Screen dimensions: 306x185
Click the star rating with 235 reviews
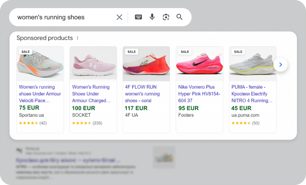[87, 123]
